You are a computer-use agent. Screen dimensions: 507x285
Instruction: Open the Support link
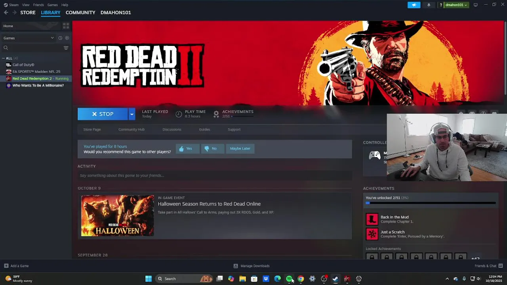click(234, 129)
